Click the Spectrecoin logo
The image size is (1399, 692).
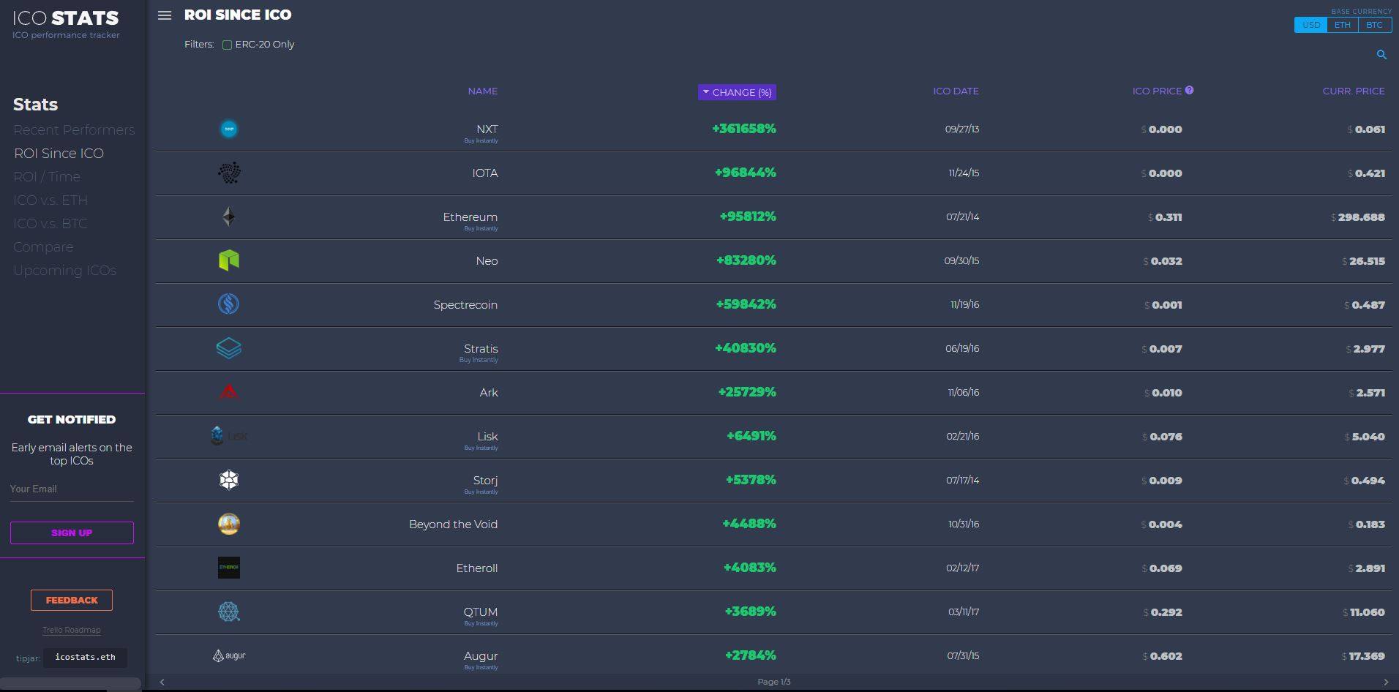229,304
